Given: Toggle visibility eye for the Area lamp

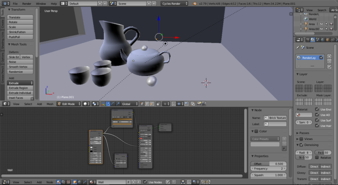Looking at the screenshot, I should pyautogui.click(x=322, y=24).
